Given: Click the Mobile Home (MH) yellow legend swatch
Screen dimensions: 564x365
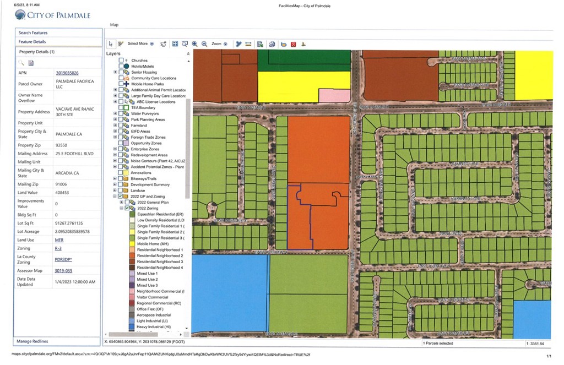Looking at the screenshot, I should (132, 244).
